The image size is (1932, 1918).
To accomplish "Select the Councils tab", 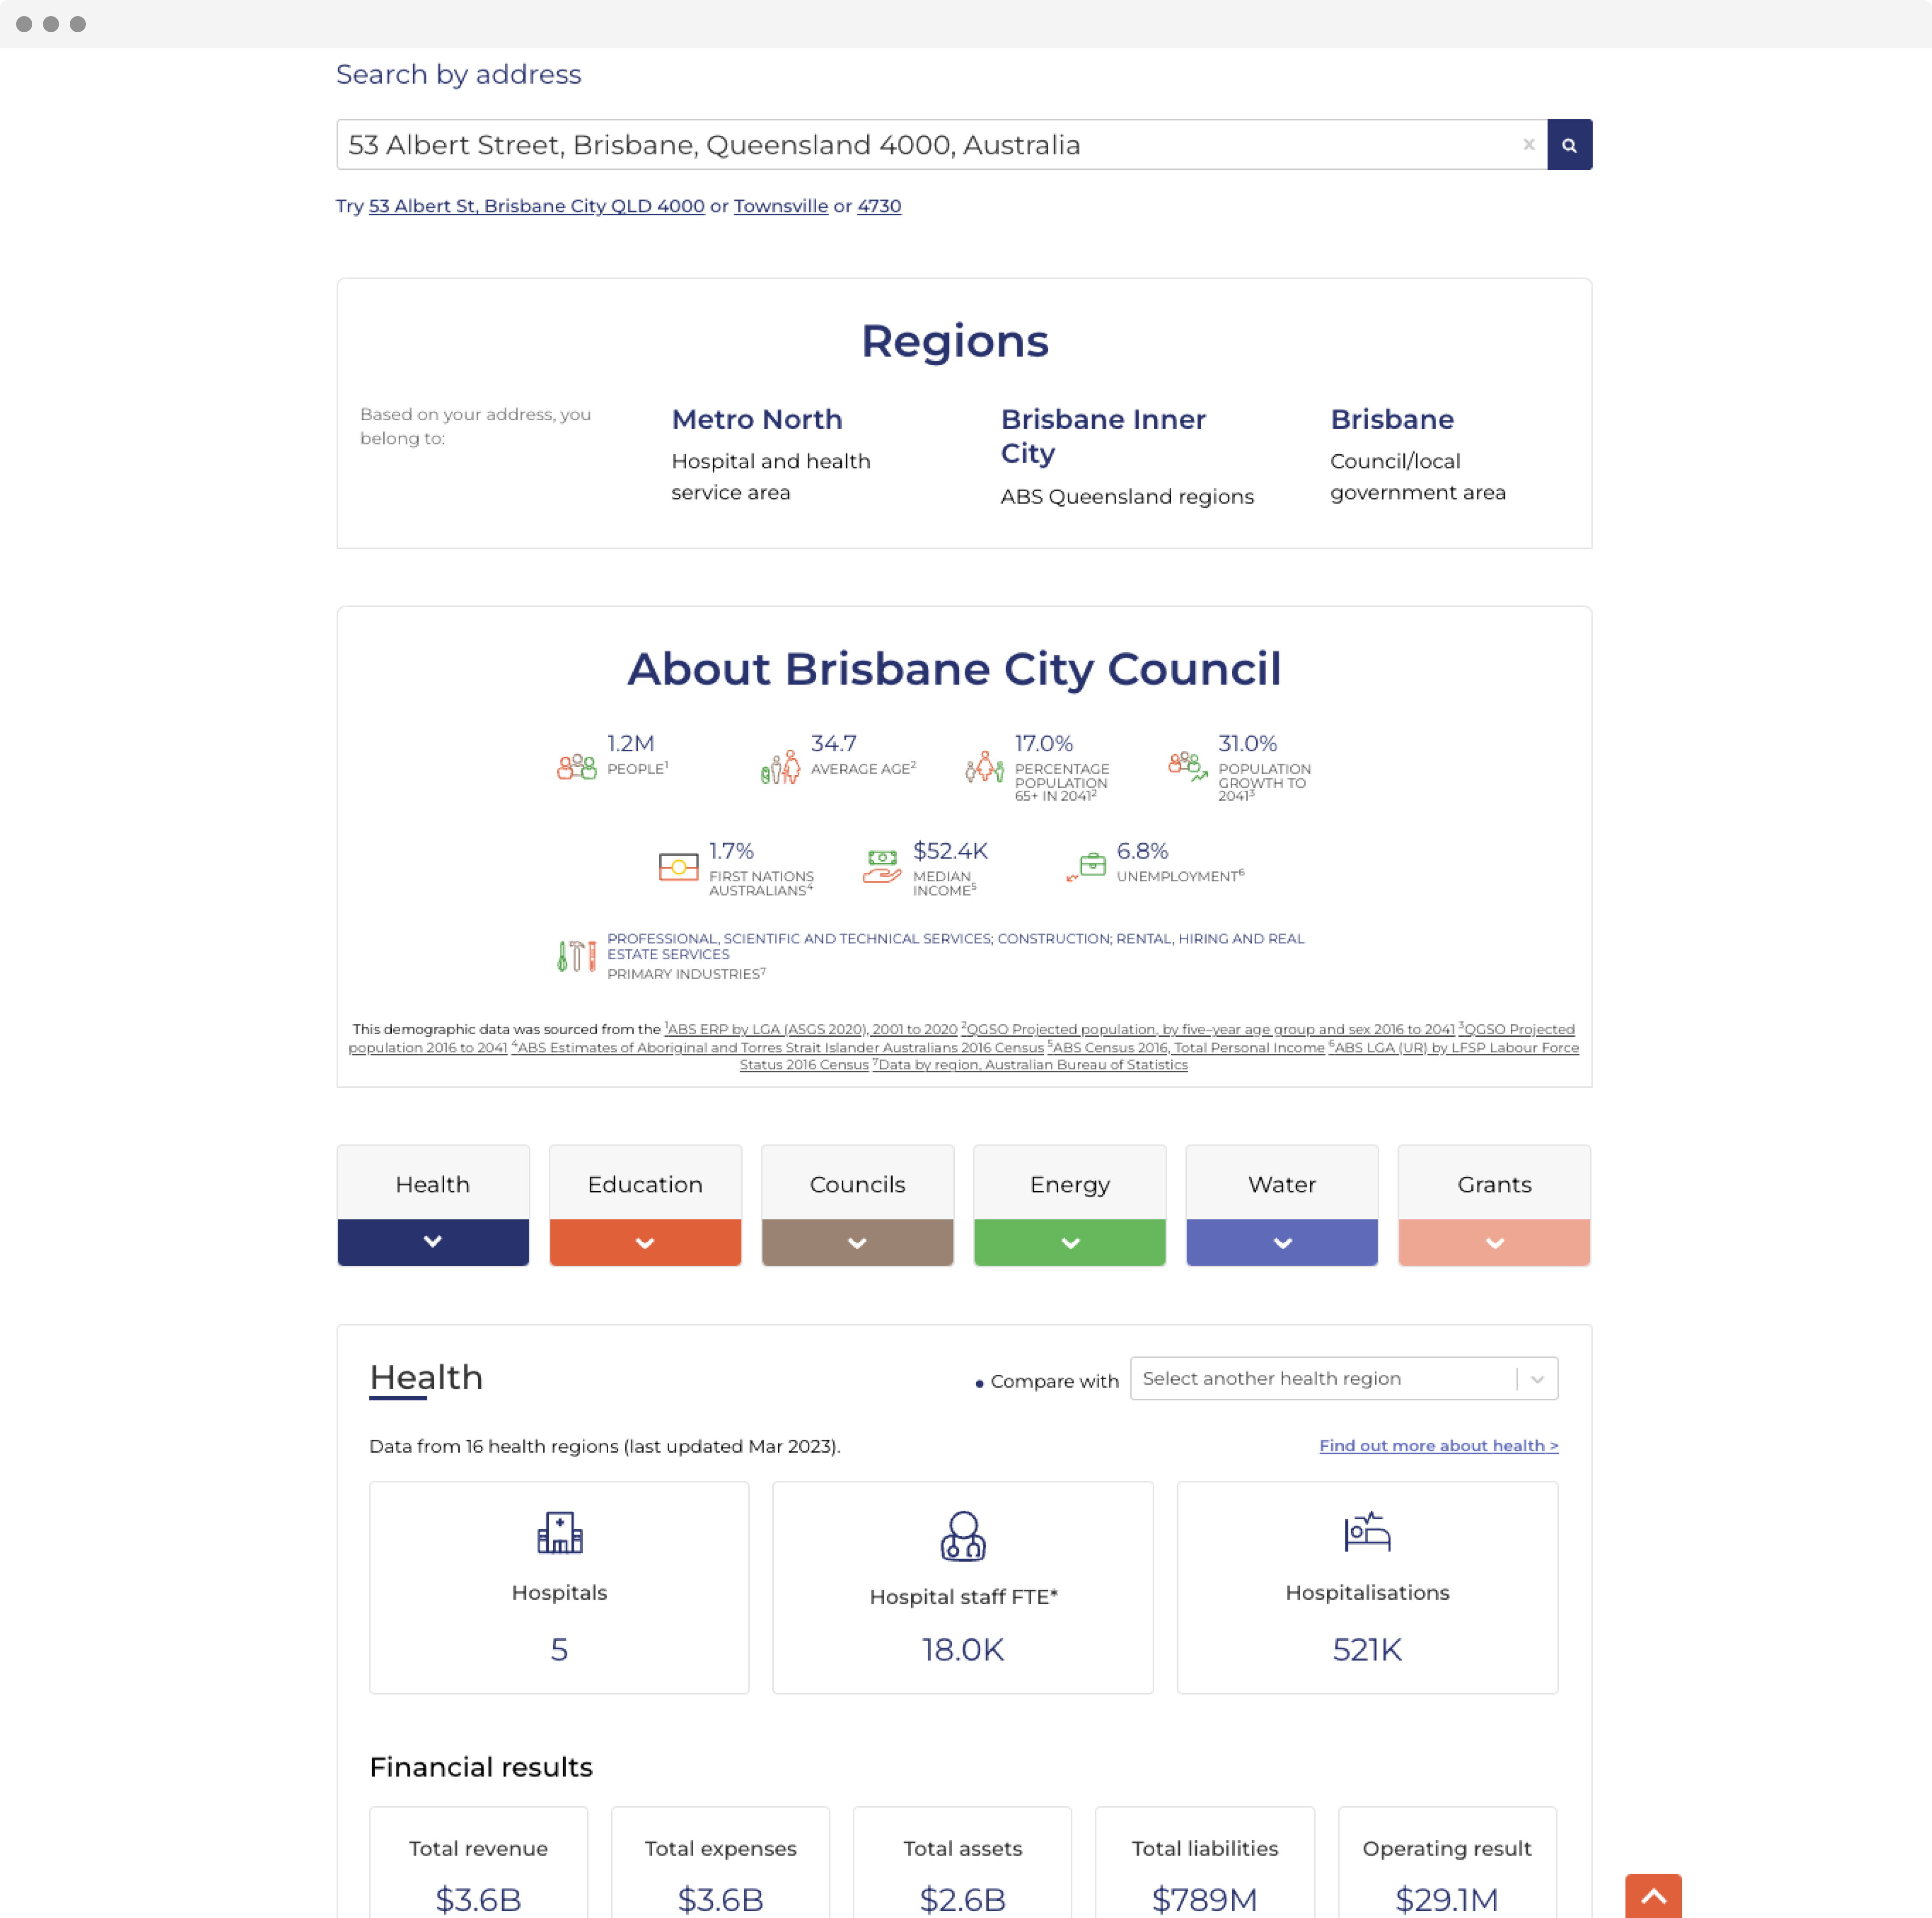I will click(857, 1184).
